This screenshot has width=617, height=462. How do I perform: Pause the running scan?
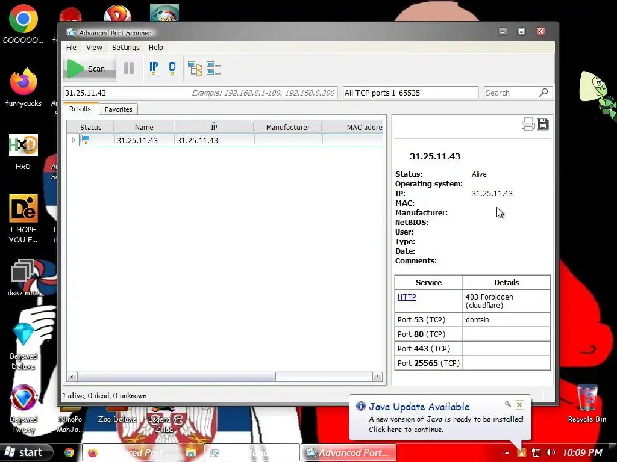click(x=129, y=69)
